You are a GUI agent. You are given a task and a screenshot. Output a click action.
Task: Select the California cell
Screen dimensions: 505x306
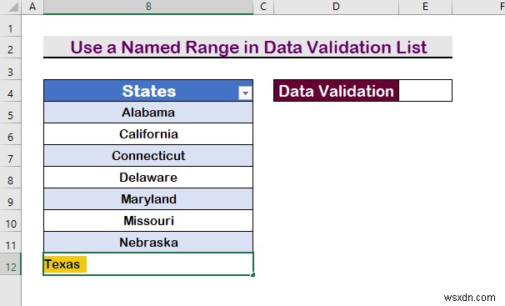point(148,134)
